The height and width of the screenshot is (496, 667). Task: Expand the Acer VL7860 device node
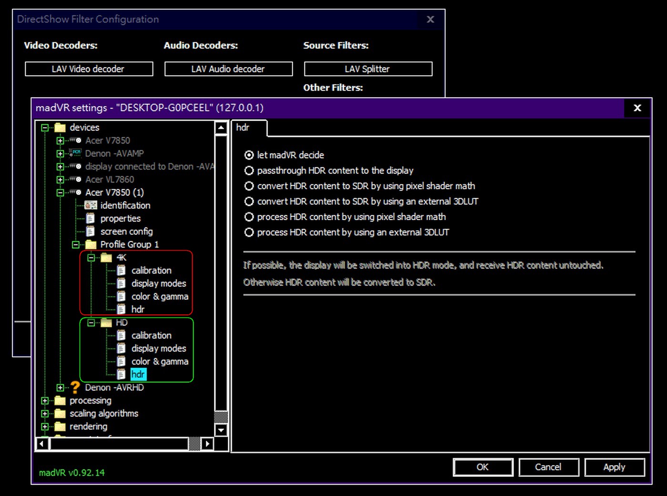60,180
